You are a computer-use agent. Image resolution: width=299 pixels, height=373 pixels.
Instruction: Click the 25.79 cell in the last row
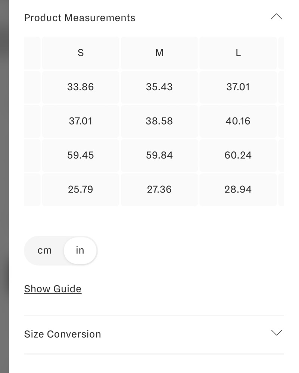(x=81, y=189)
